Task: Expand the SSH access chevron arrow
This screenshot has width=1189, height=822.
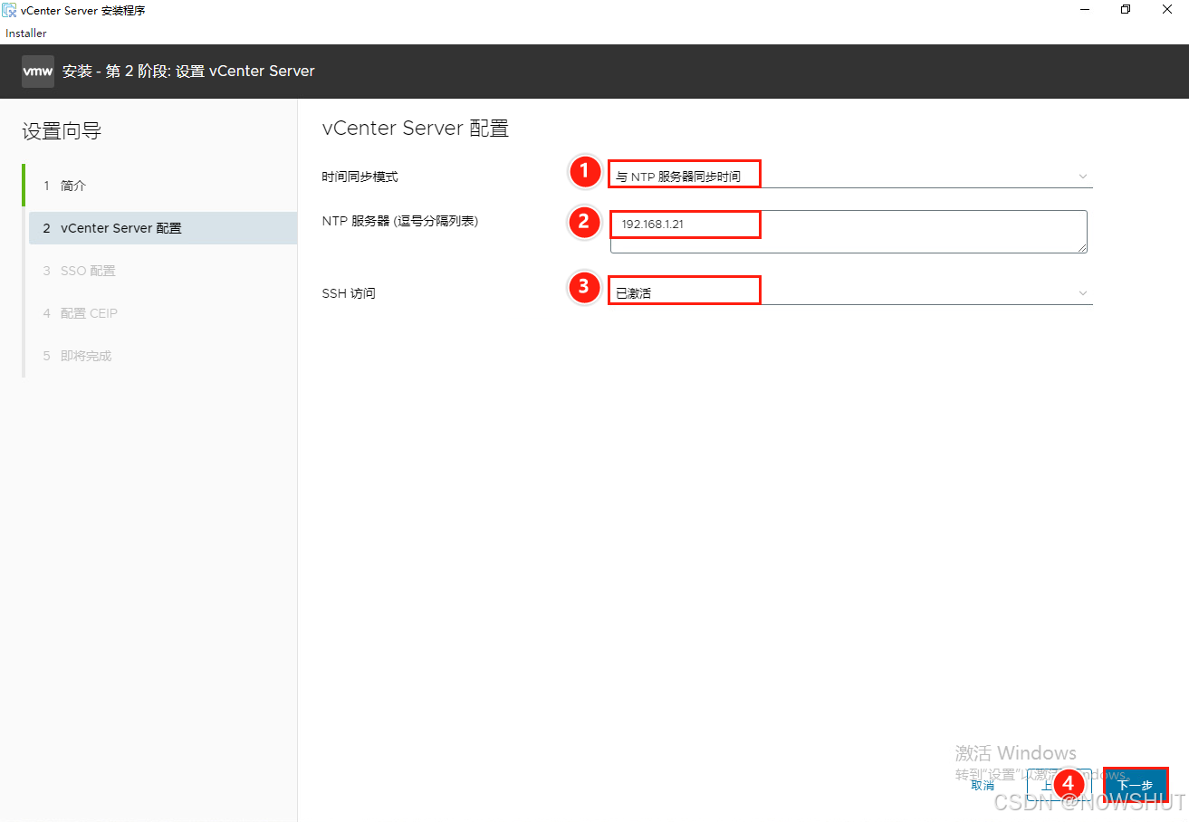Action: [1083, 293]
